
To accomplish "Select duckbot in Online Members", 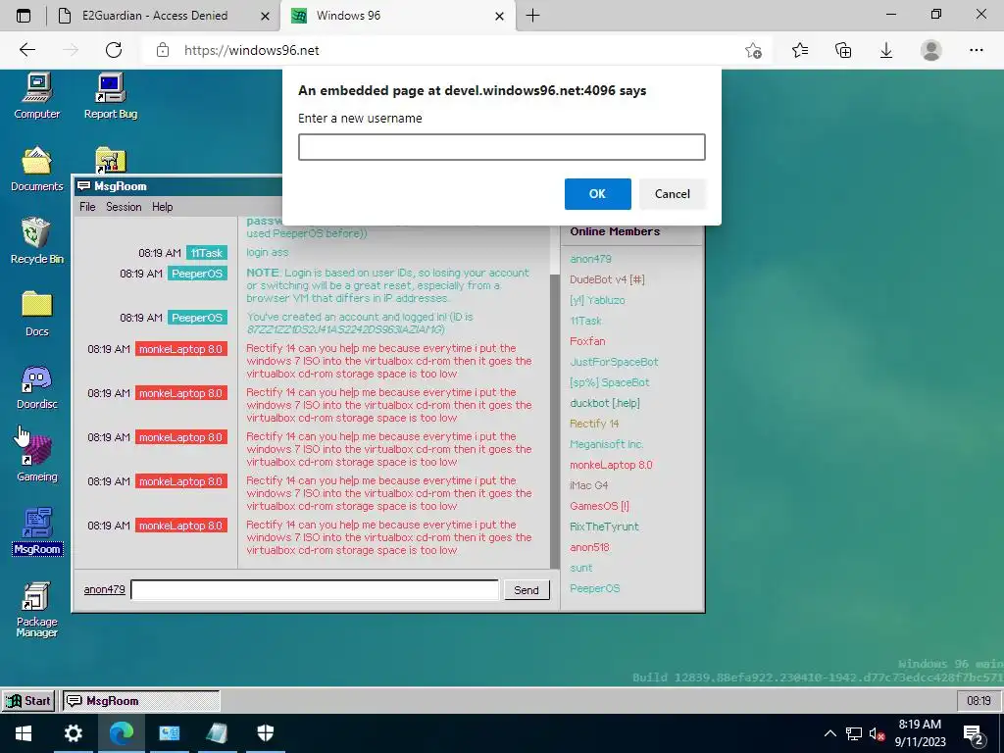I will tap(604, 403).
